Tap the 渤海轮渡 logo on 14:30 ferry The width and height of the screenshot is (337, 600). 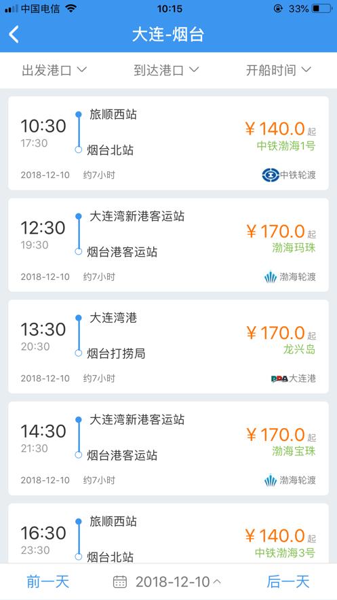pos(271,480)
